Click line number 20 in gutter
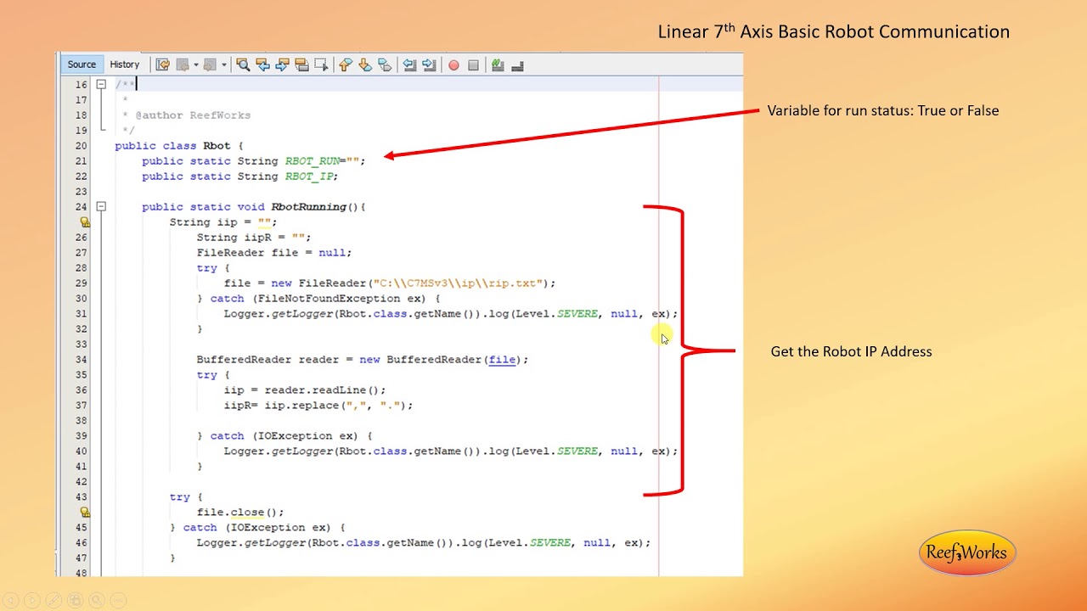 tap(81, 145)
